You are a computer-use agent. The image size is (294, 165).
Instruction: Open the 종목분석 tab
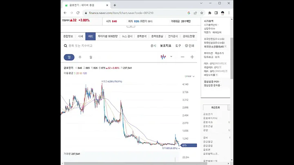point(142,36)
